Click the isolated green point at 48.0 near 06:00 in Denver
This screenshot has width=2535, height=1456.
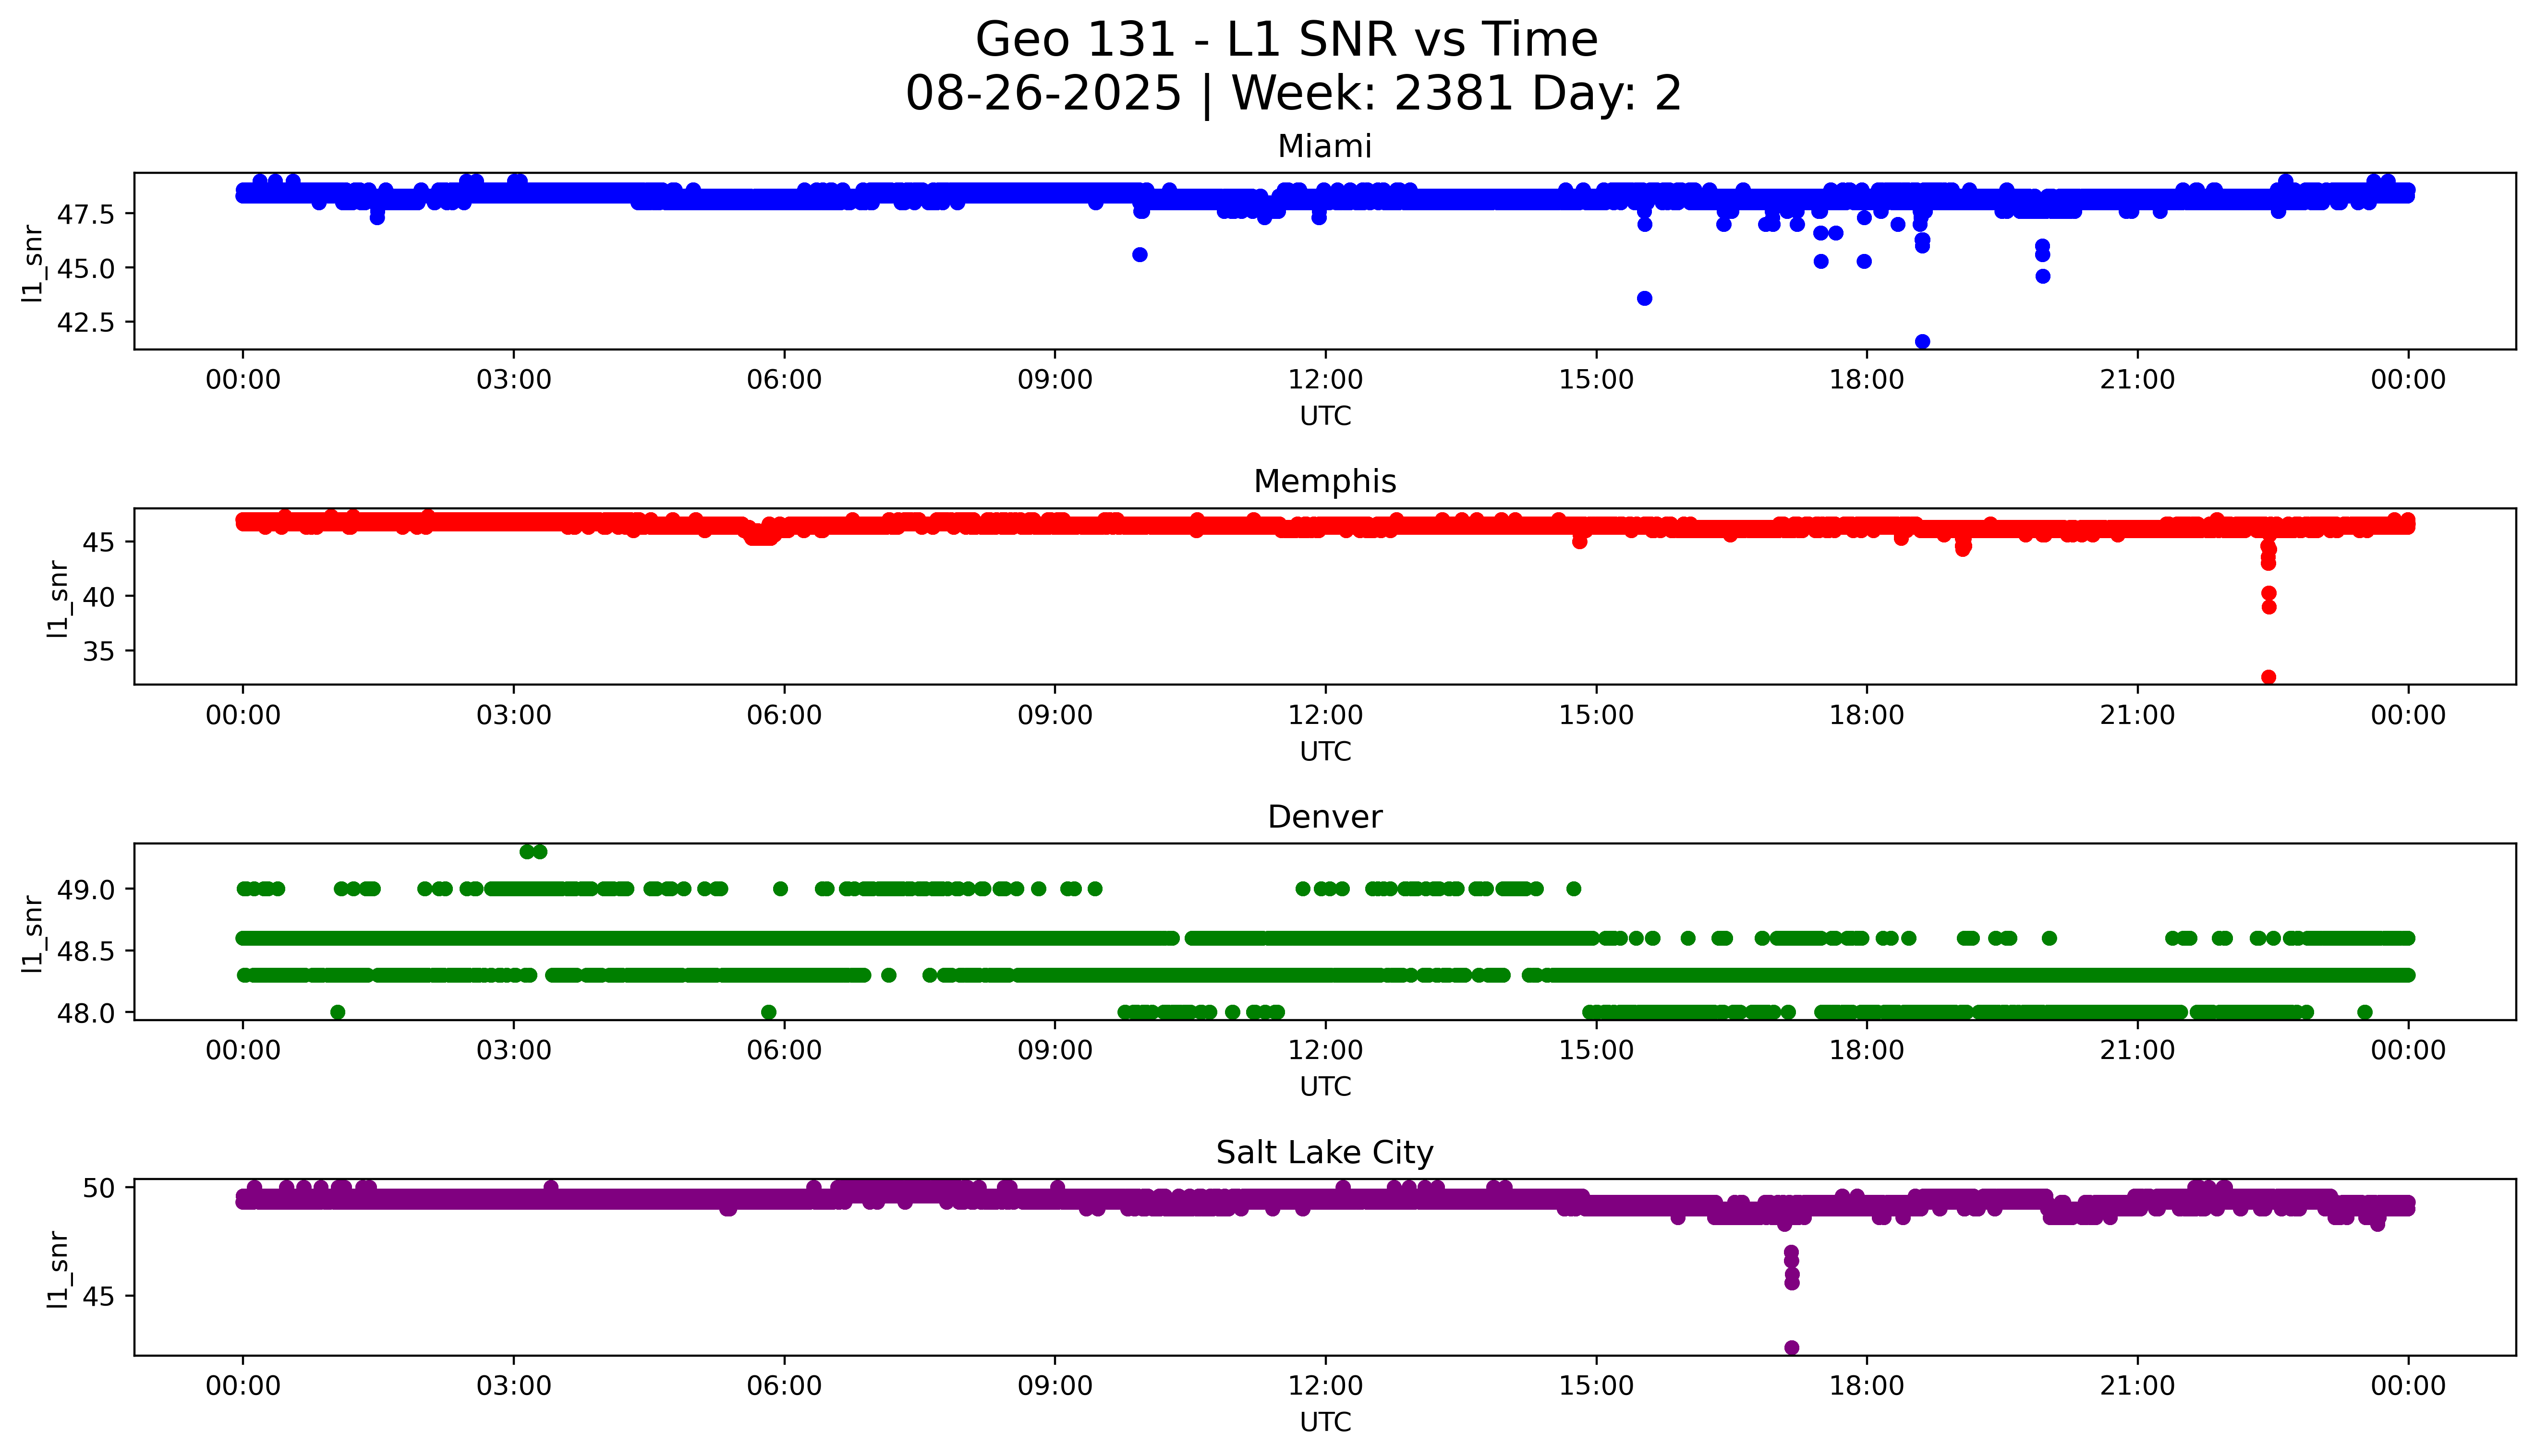click(769, 1012)
